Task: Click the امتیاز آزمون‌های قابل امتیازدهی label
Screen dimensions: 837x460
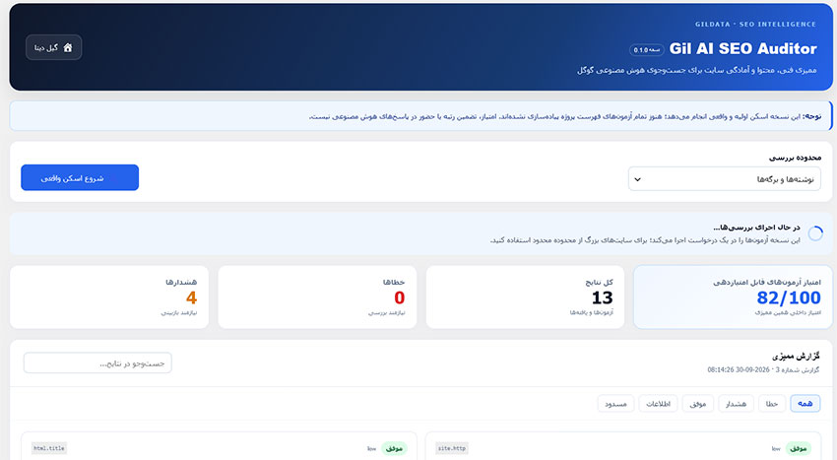Action: point(767,282)
